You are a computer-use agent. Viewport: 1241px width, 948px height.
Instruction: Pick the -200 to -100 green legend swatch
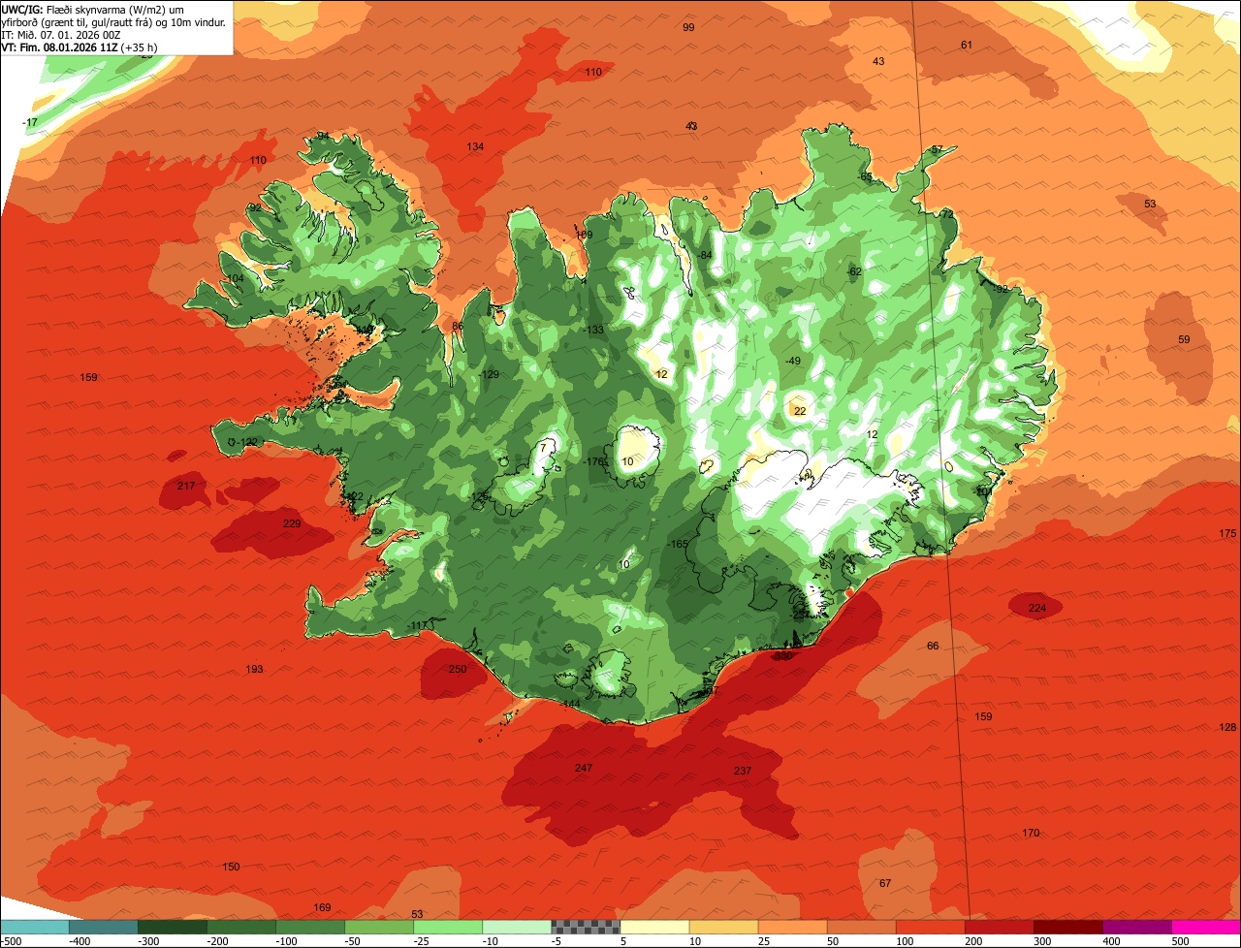tap(241, 927)
